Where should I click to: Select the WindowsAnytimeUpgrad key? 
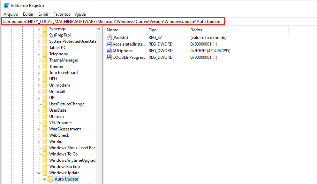[72, 160]
